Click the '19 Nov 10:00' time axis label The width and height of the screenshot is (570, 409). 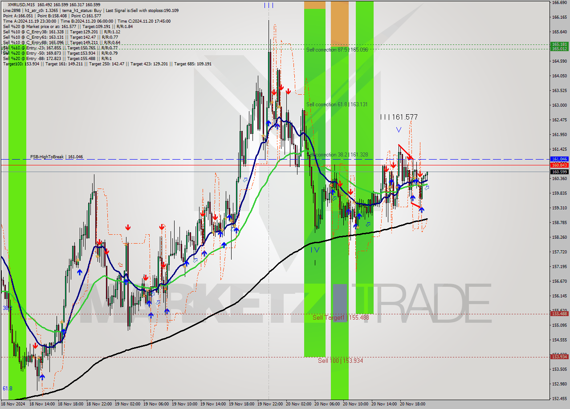click(185, 405)
